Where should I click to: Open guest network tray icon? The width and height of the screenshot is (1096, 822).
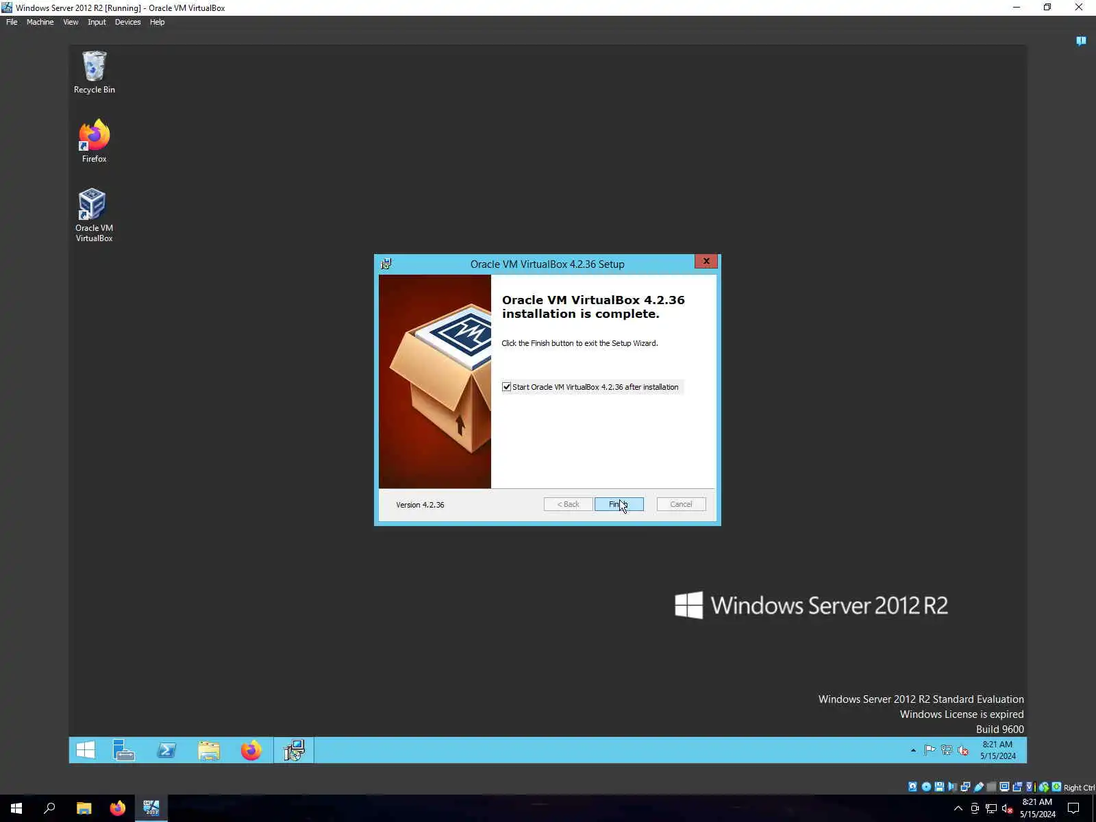pyautogui.click(x=947, y=750)
